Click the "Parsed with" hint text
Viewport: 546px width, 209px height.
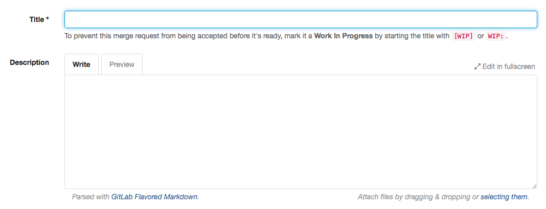pyautogui.click(x=90, y=197)
